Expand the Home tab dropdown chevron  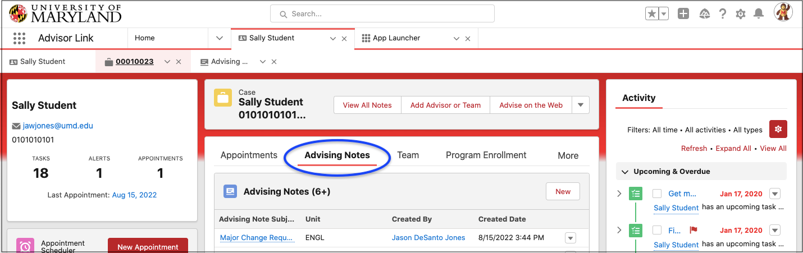(x=220, y=38)
